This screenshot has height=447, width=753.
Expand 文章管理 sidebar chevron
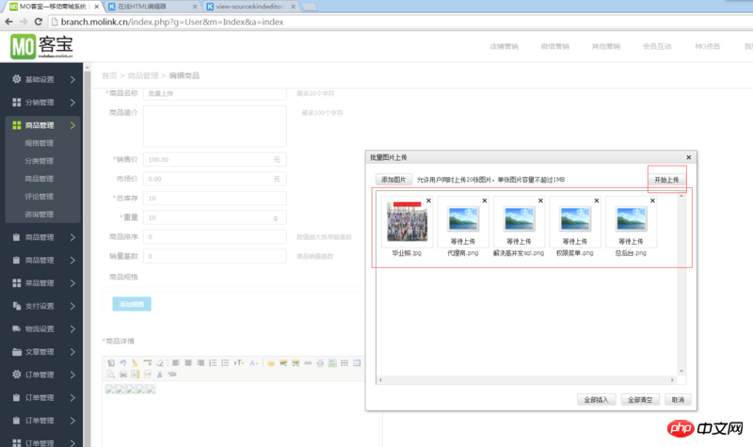[72, 352]
